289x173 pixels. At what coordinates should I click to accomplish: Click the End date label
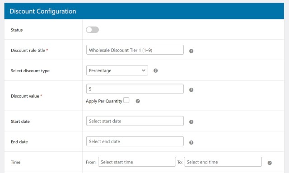19,142
